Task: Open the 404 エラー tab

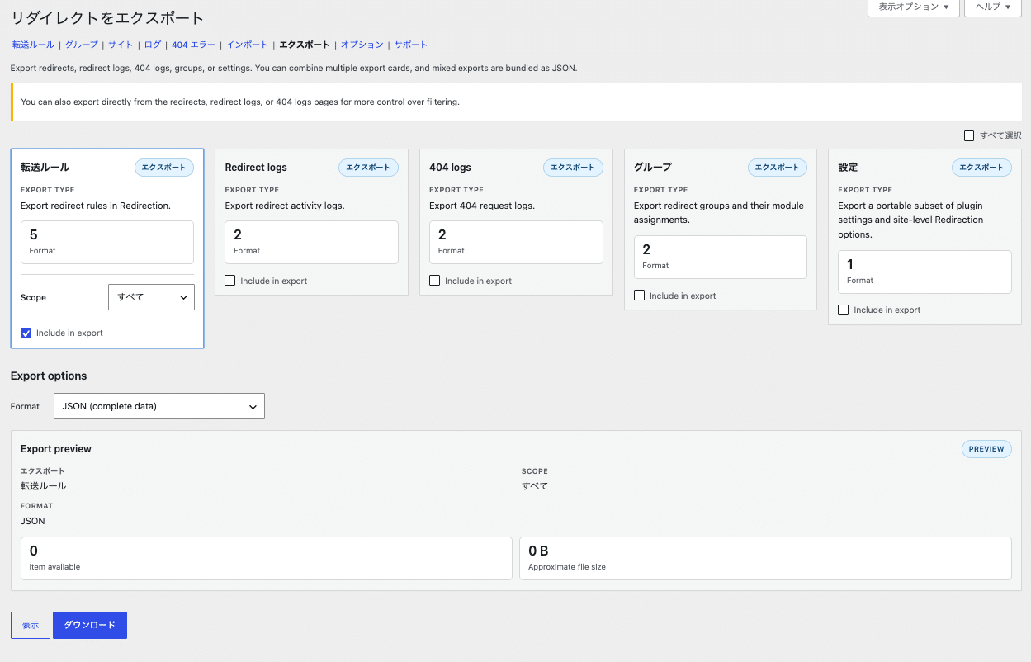Action: (194, 45)
